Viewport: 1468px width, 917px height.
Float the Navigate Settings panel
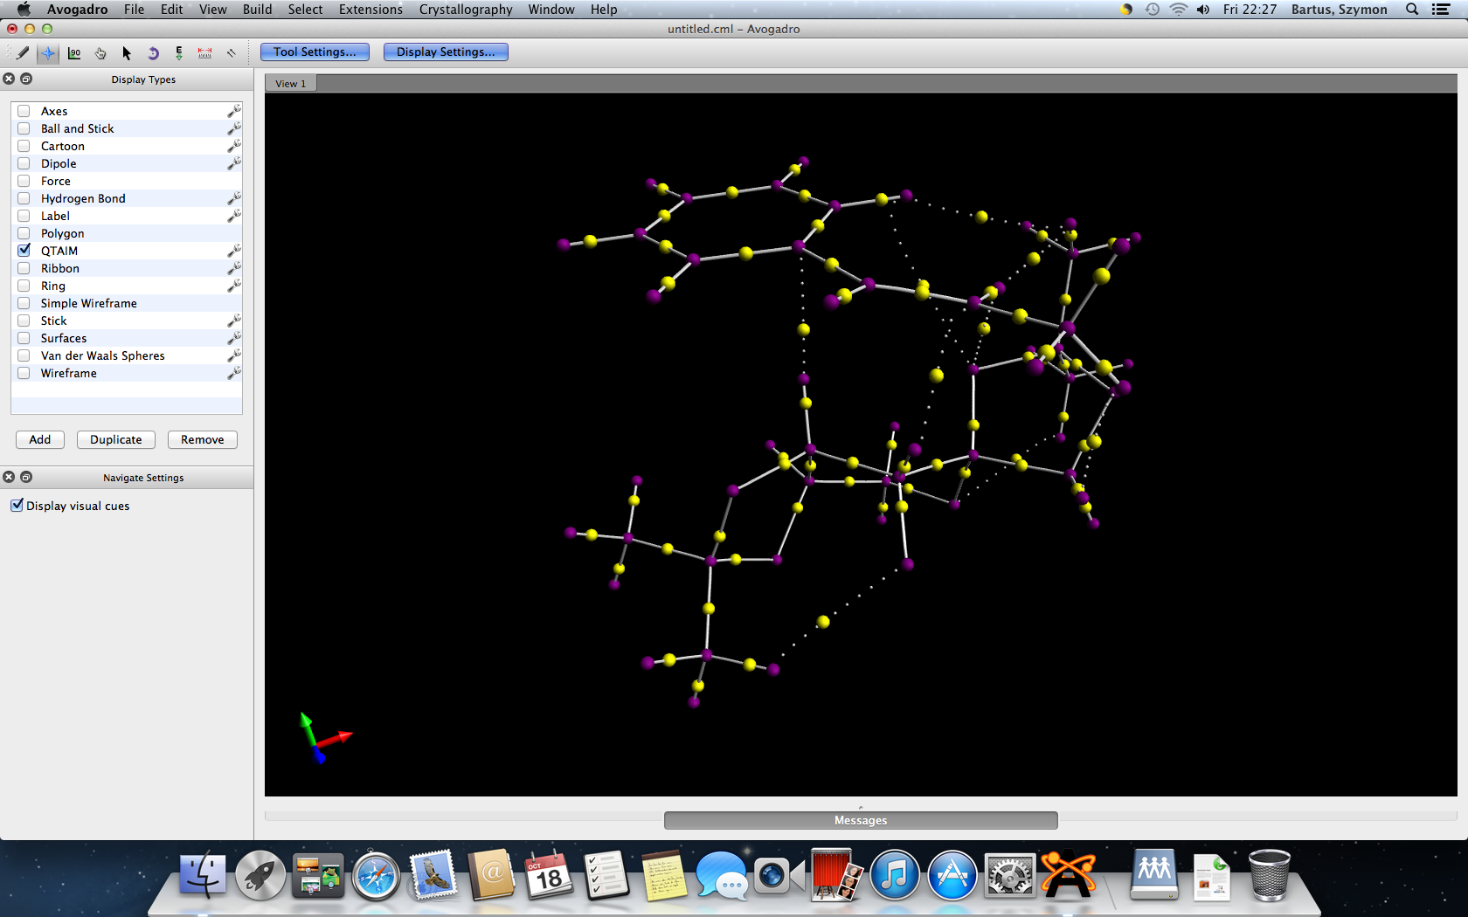point(26,477)
